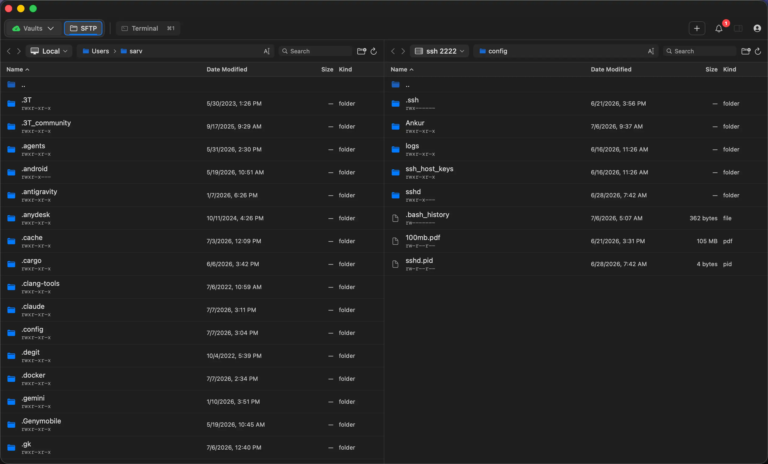The image size is (768, 464).
Task: Select the .degit folder
Action: (x=192, y=356)
